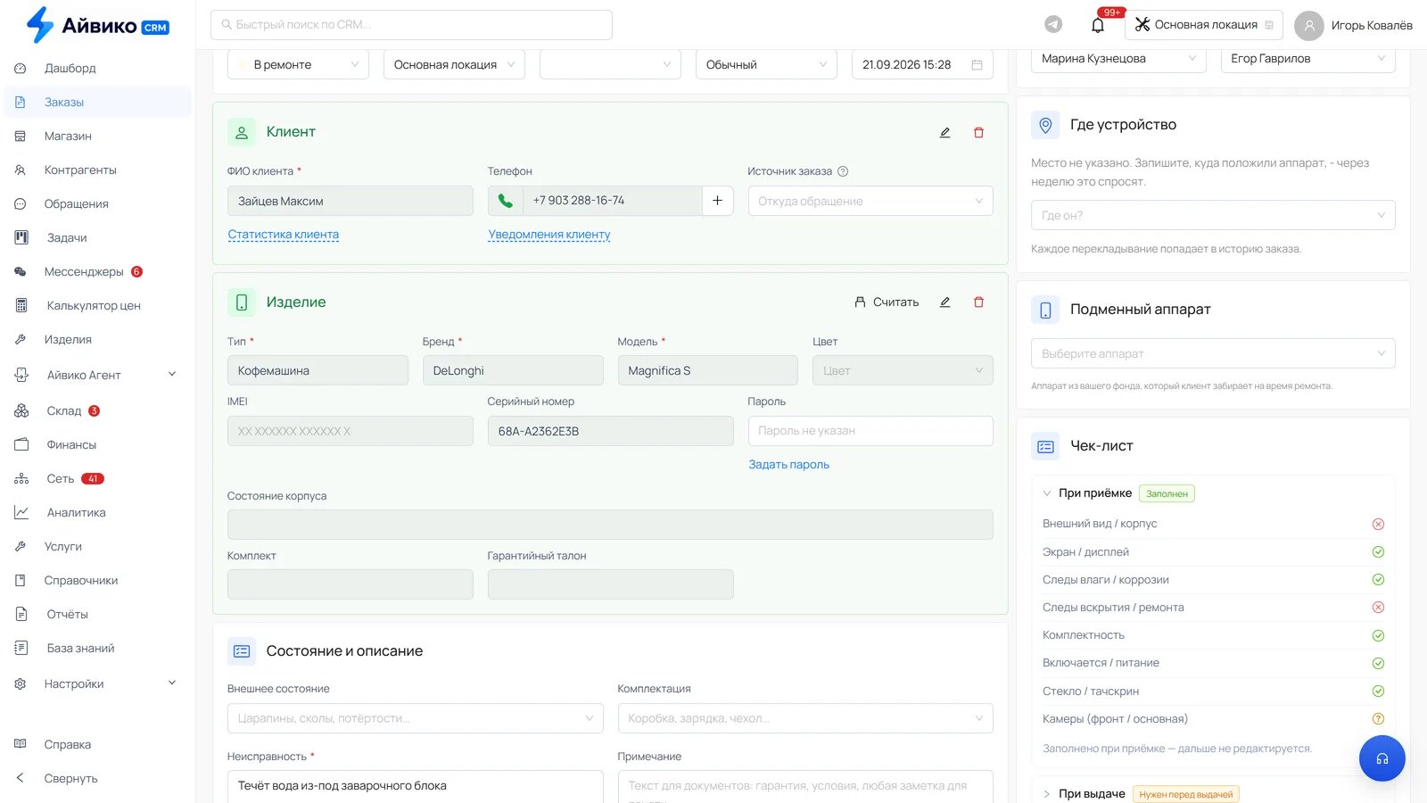Click the Задать пароль link
The height and width of the screenshot is (803, 1427).
click(789, 465)
